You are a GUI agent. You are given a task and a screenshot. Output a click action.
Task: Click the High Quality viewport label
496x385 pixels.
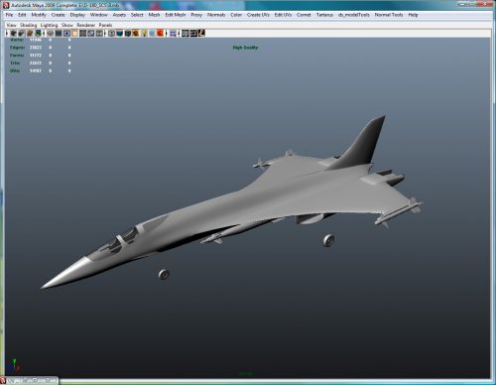click(x=245, y=48)
